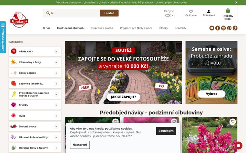Open the Kontakty menu item

180,28
